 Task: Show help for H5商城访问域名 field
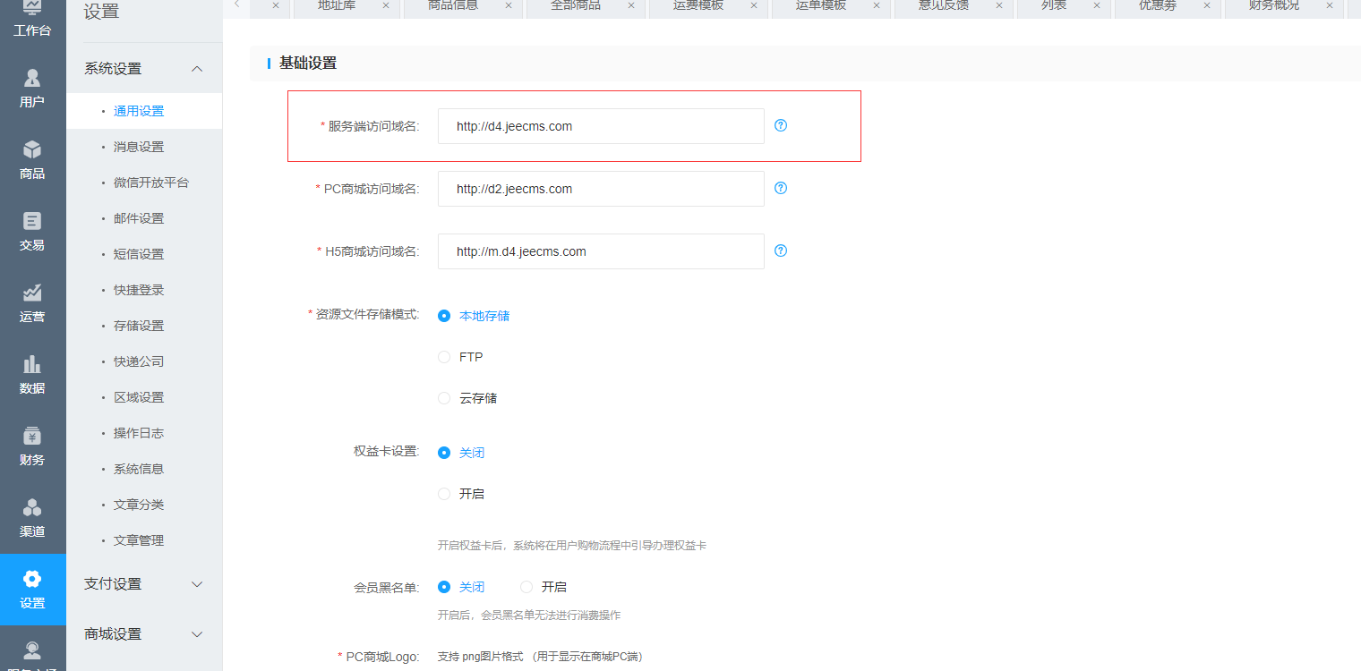pos(781,251)
